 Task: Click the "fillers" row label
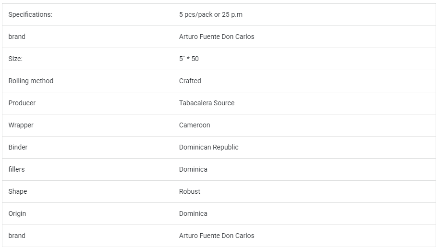click(x=16, y=169)
